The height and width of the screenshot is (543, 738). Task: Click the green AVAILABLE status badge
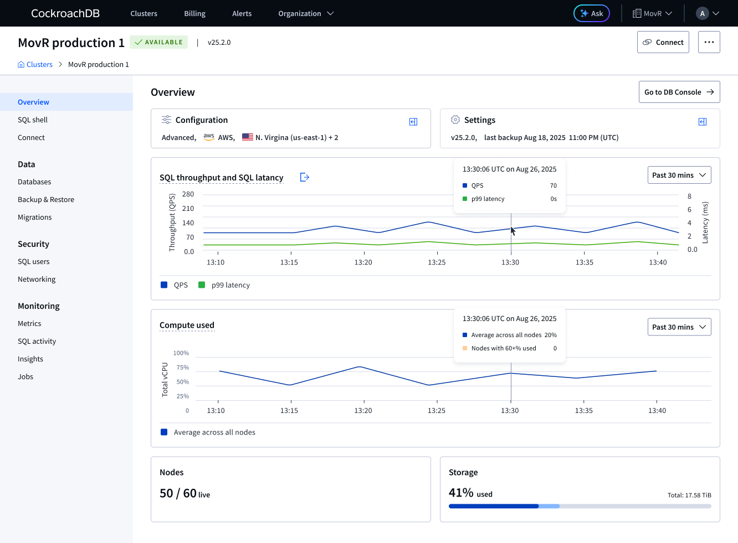159,42
